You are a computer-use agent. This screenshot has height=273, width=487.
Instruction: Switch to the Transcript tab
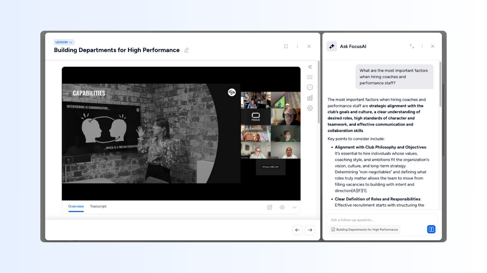coord(98,206)
